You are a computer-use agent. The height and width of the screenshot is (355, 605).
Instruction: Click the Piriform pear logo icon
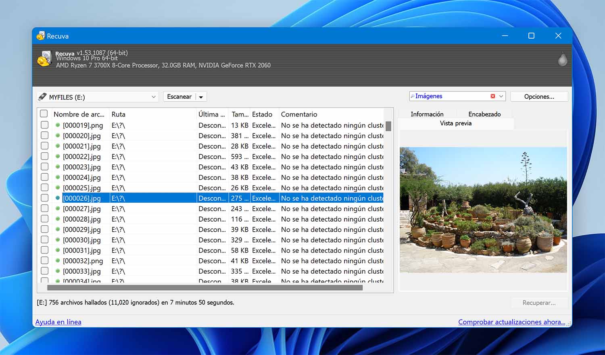(x=562, y=59)
